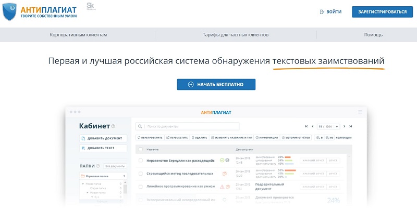Open the hamburger menu in the Antiplagiat preview
This screenshot has width=417, height=210.
[360, 112]
